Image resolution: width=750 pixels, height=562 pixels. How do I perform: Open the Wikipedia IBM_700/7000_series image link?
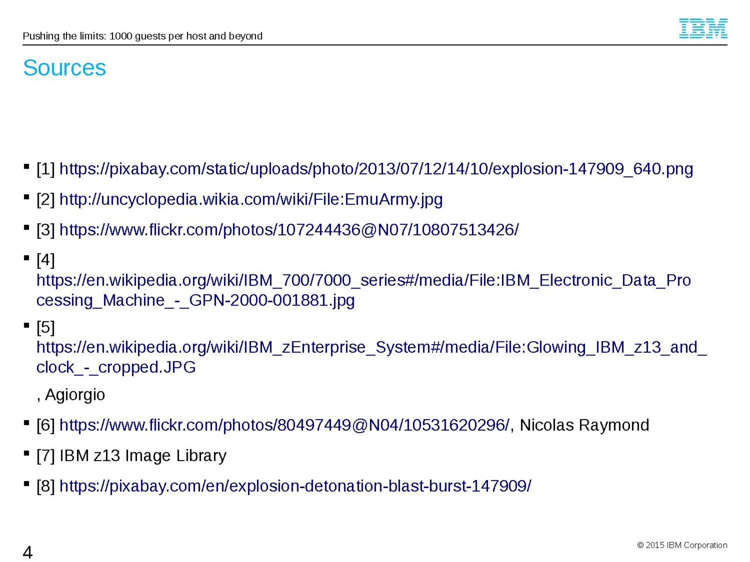pos(363,281)
